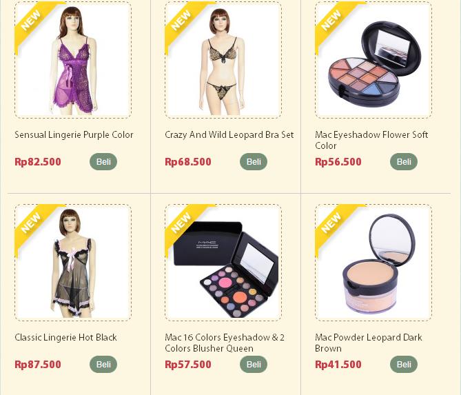Click Beli button for the Leopard Bra Set
This screenshot has height=395, width=461.
point(254,161)
